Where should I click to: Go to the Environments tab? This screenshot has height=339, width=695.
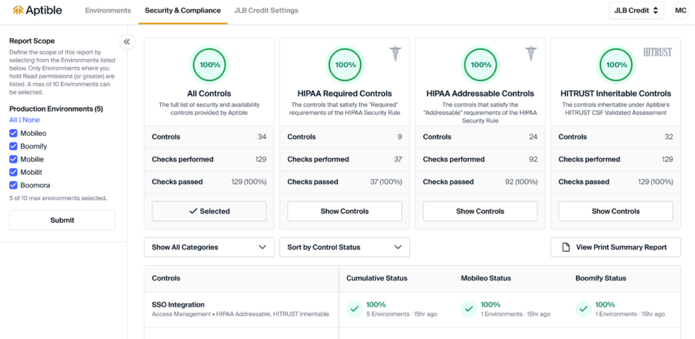click(x=108, y=10)
